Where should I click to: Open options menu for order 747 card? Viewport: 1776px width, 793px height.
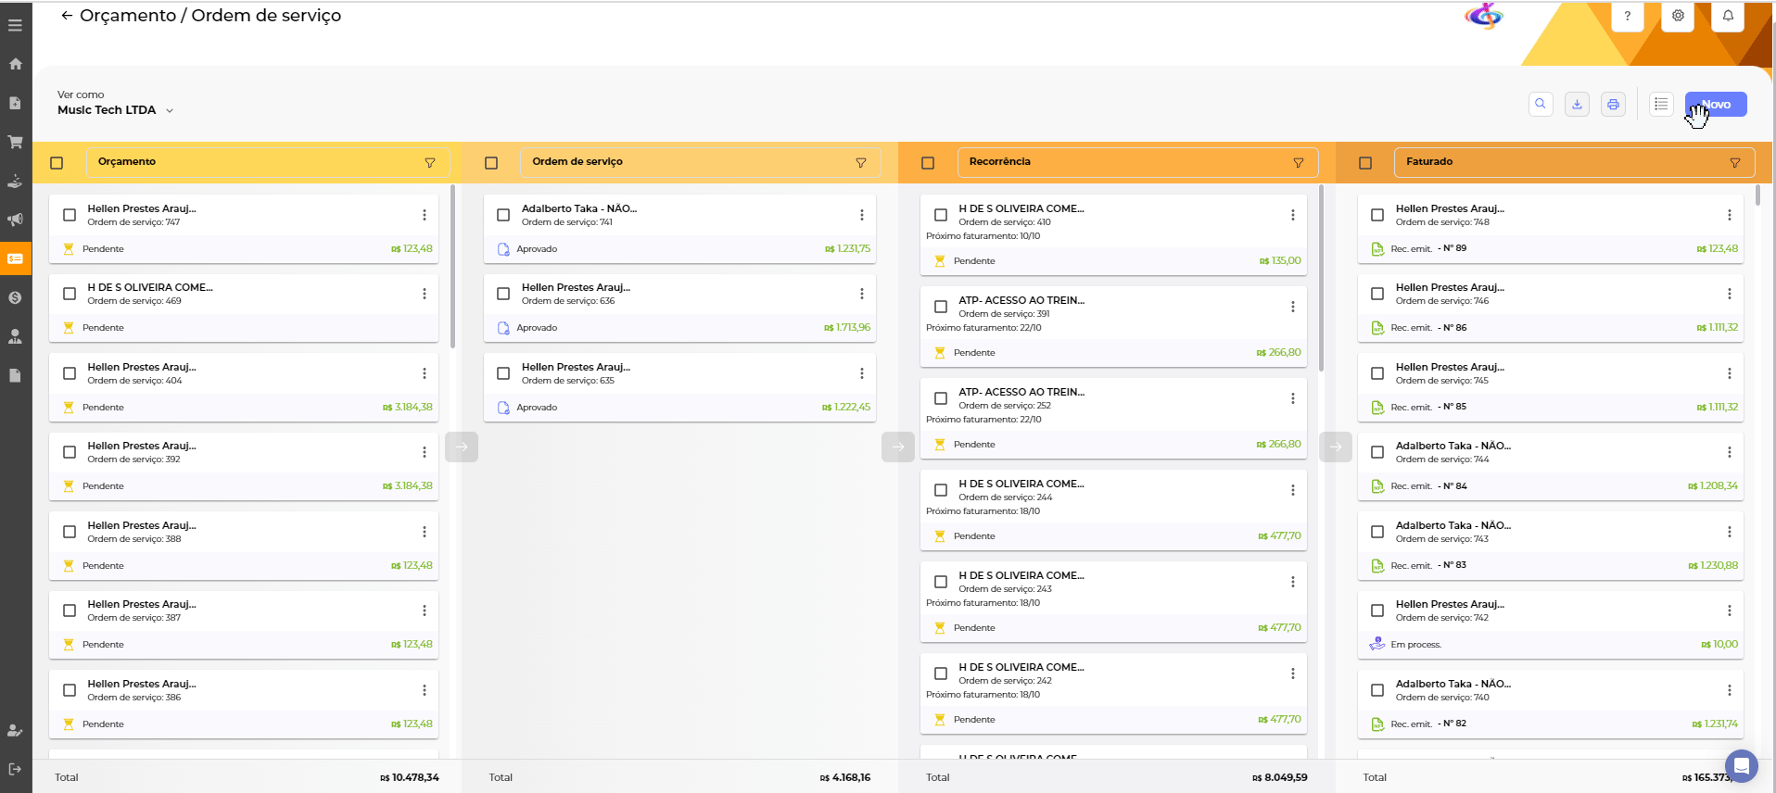tap(425, 215)
